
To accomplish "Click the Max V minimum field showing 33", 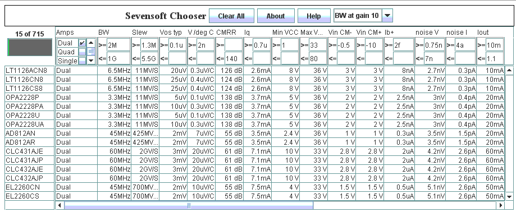I will [318, 45].
